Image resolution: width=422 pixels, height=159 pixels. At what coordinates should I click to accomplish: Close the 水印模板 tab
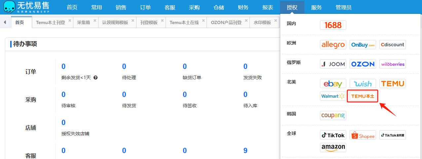pyautogui.click(x=276, y=20)
